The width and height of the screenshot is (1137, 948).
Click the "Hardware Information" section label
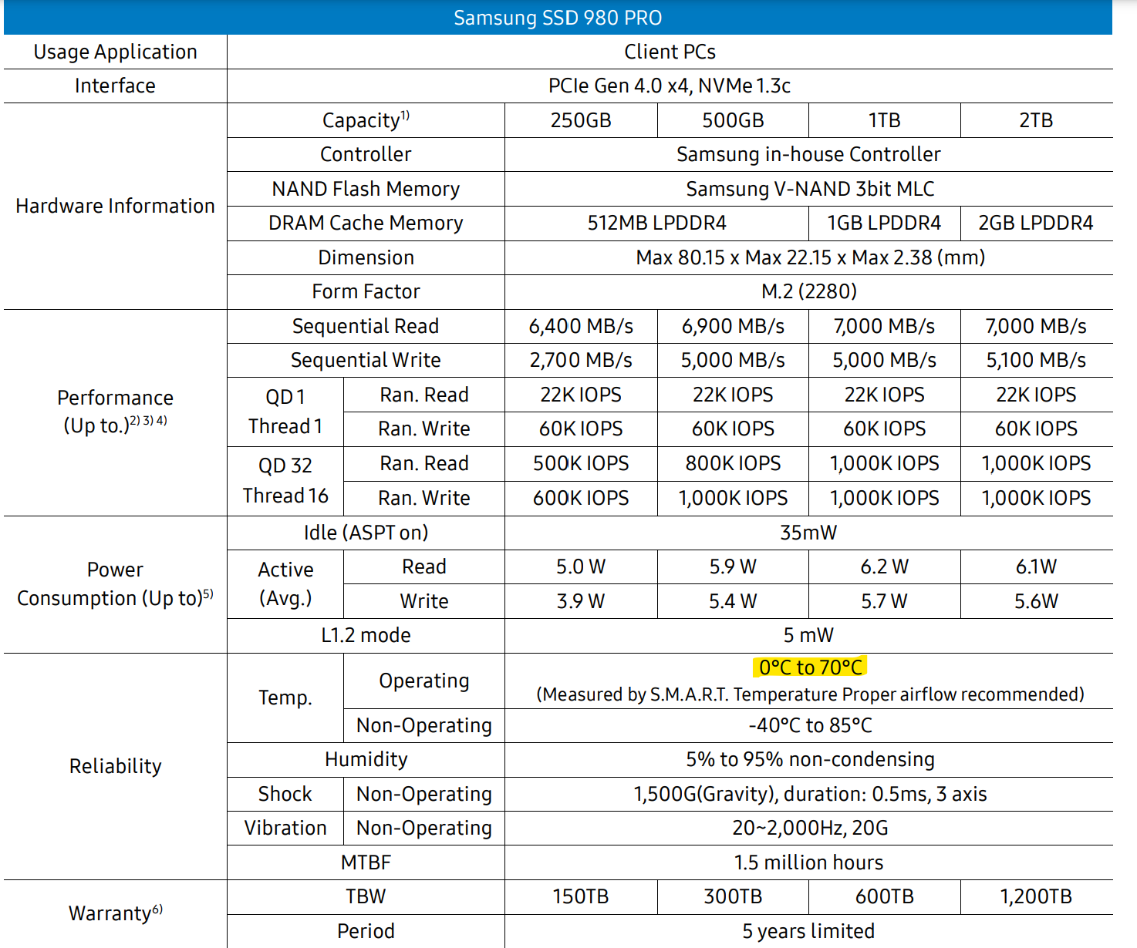(116, 206)
